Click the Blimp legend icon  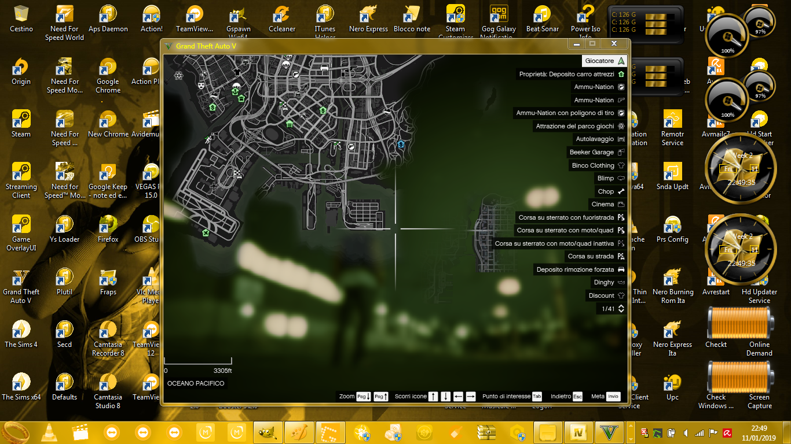[621, 178]
